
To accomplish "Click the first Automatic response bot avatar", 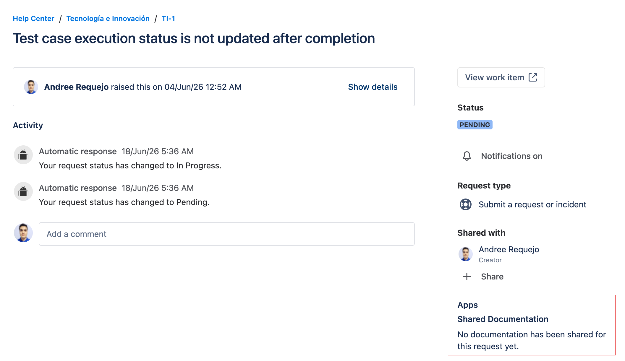I will (x=23, y=155).
